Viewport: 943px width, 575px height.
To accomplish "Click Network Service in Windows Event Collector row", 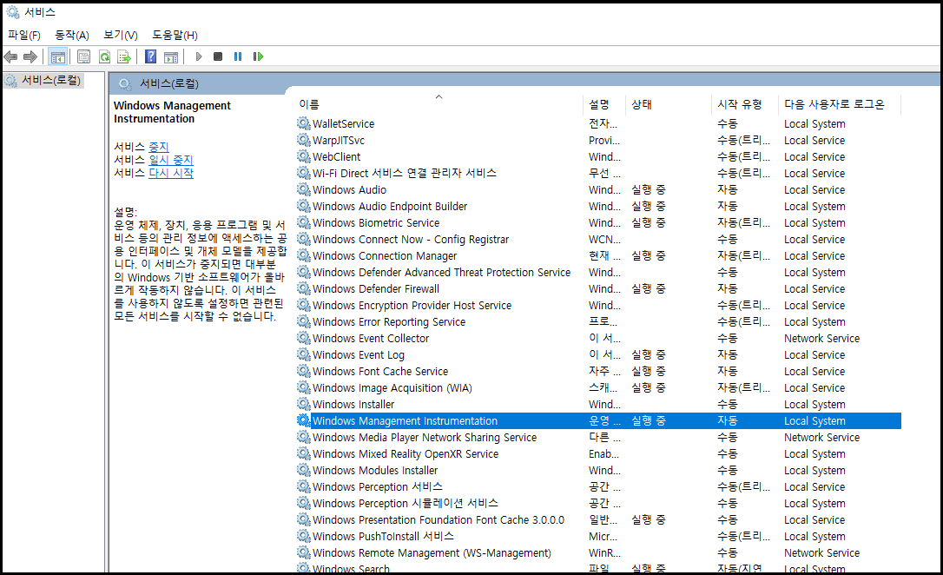I will 821,338.
